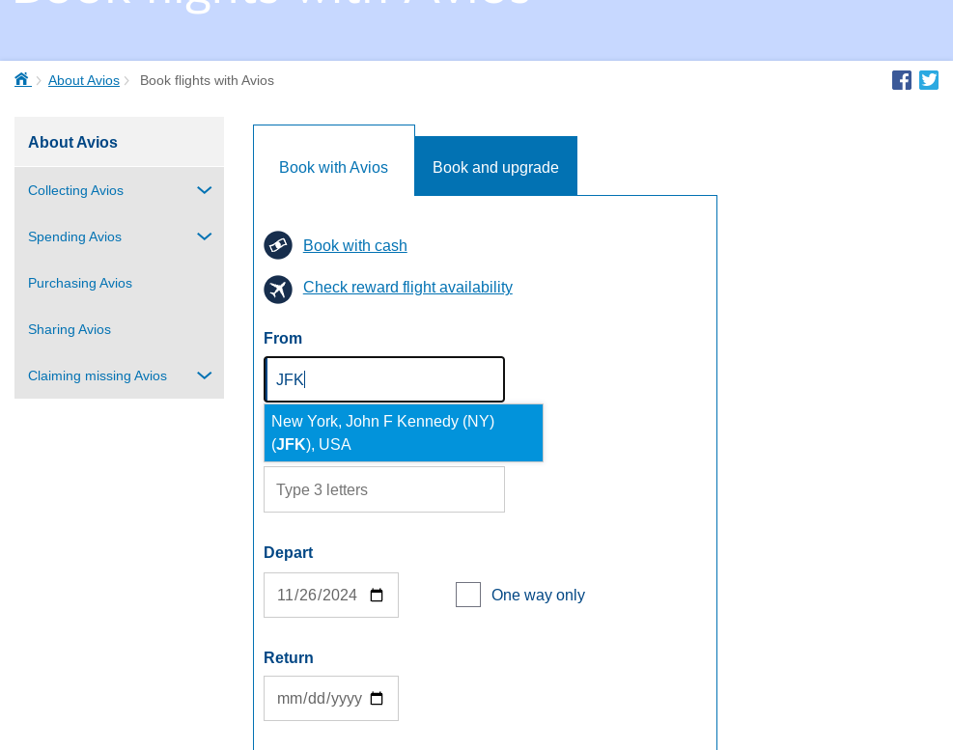This screenshot has width=953, height=750.
Task: Click the Depart field label
Action: coord(288,552)
